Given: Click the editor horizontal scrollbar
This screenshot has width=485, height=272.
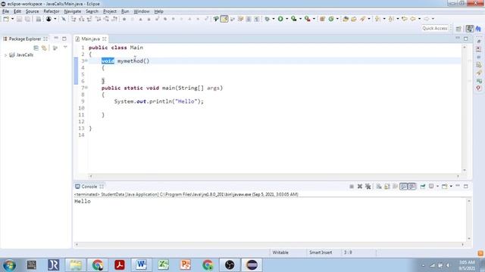Looking at the screenshot, I should click(x=274, y=176).
